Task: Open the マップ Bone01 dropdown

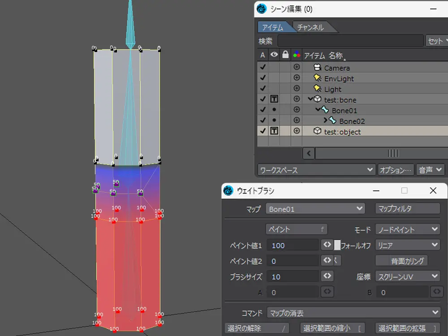Action: click(x=316, y=209)
